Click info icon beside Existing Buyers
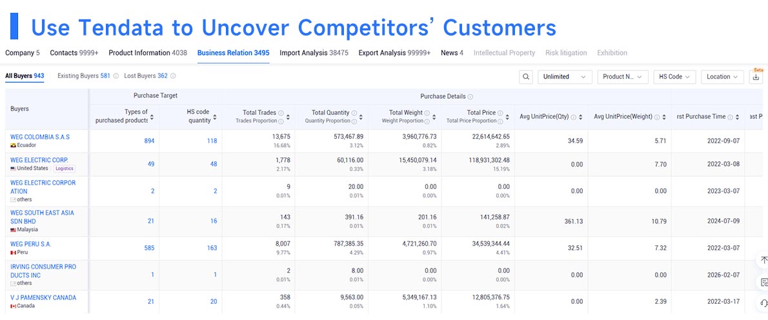 click(x=116, y=76)
